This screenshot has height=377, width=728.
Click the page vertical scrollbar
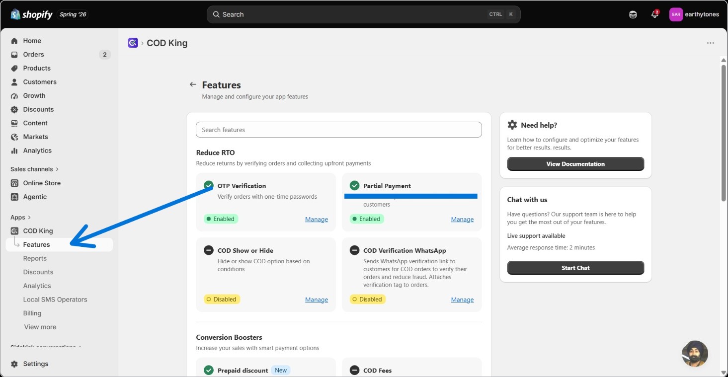(724, 132)
